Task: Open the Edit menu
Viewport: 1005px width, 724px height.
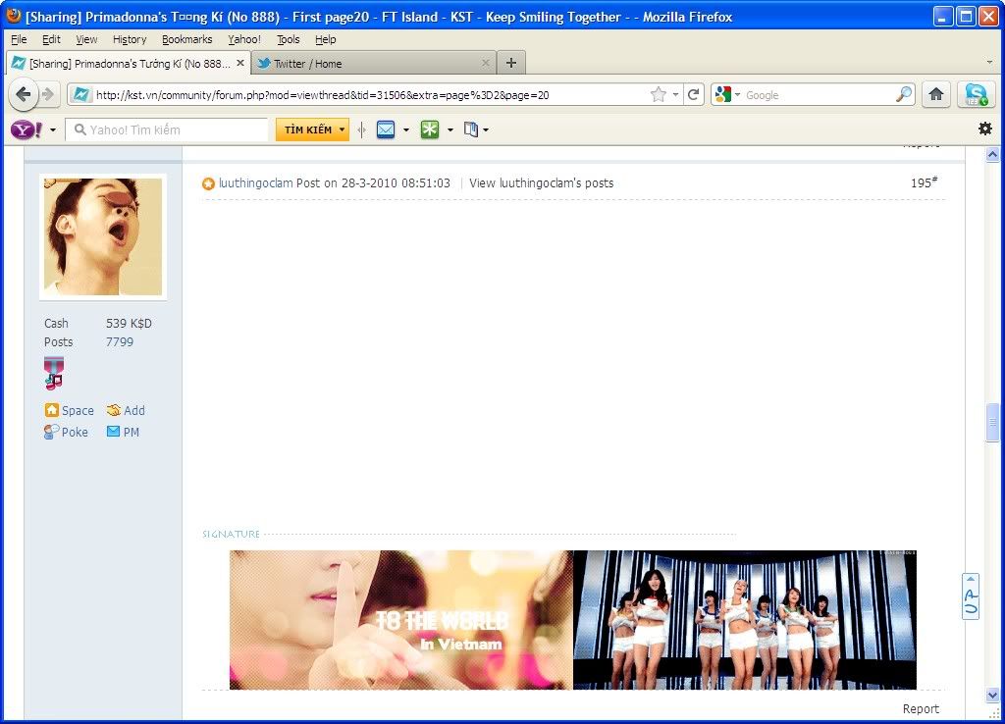Action: 51,39
